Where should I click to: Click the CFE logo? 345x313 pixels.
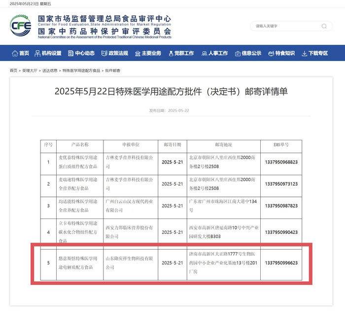(x=21, y=26)
